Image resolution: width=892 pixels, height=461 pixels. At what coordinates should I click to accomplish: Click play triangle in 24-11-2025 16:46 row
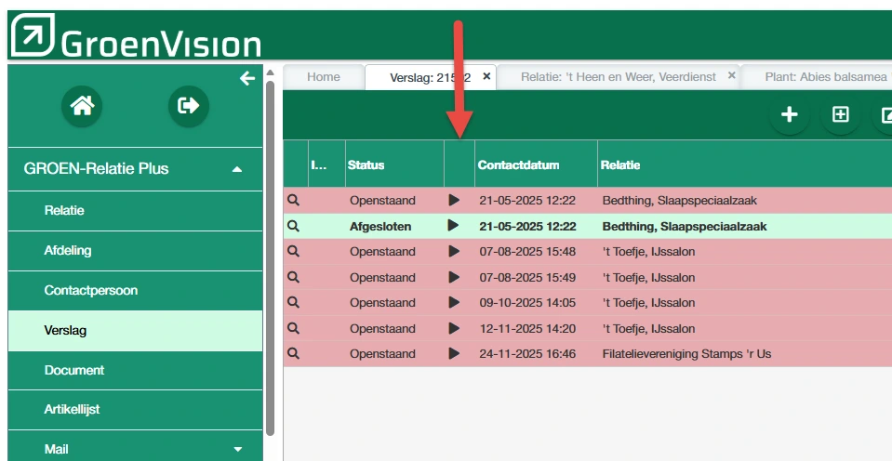pyautogui.click(x=453, y=353)
